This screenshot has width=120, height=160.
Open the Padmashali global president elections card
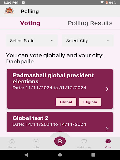60,89
